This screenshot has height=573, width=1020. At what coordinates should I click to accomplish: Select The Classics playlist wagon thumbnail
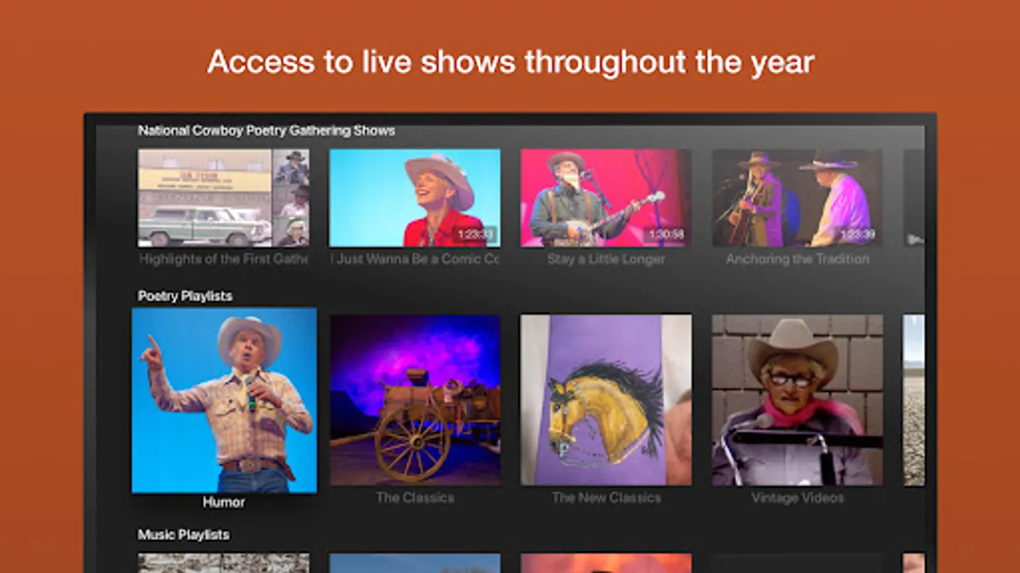pos(415,400)
